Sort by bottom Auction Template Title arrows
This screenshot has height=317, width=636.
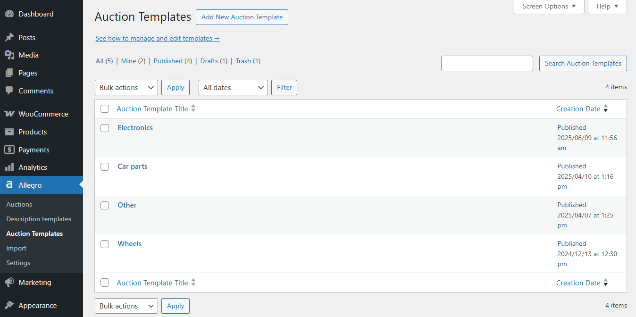pyautogui.click(x=193, y=283)
